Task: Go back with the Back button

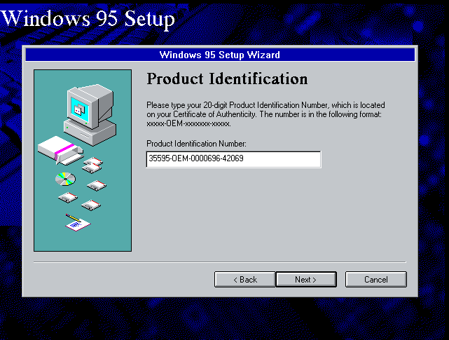Action: [x=245, y=279]
